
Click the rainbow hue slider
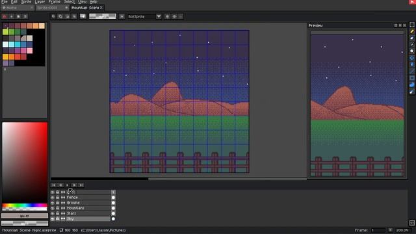(25, 205)
